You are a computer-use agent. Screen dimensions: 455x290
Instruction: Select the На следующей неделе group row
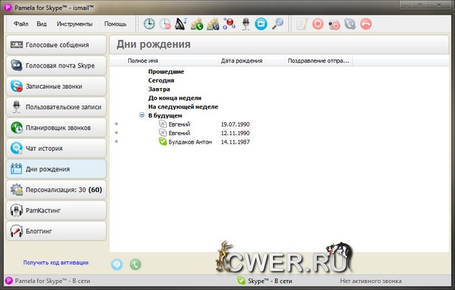click(x=183, y=106)
